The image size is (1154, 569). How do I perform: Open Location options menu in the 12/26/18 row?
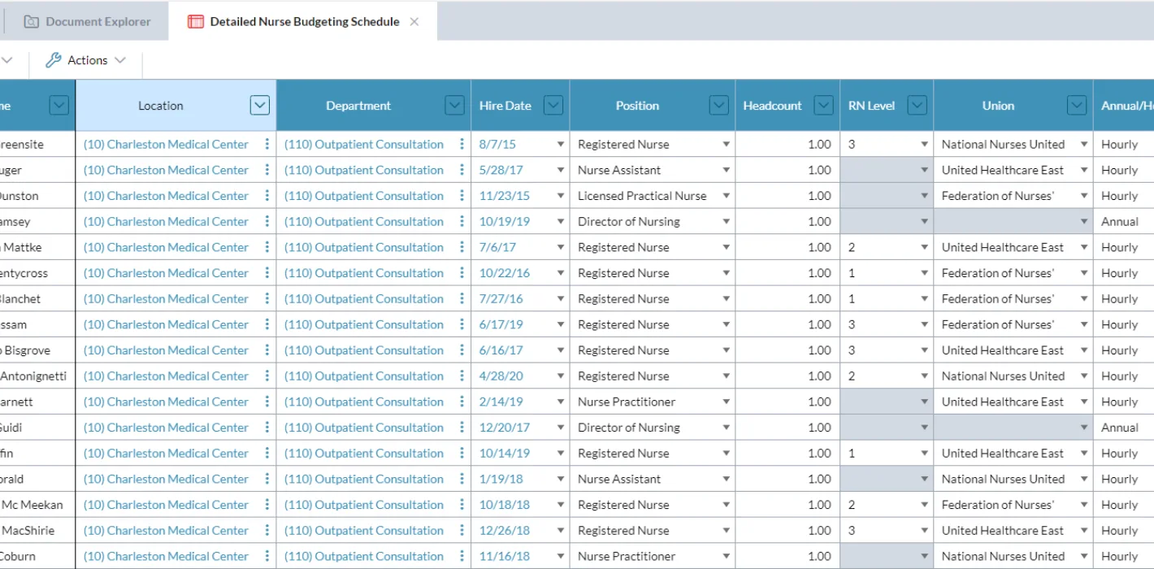tap(267, 530)
